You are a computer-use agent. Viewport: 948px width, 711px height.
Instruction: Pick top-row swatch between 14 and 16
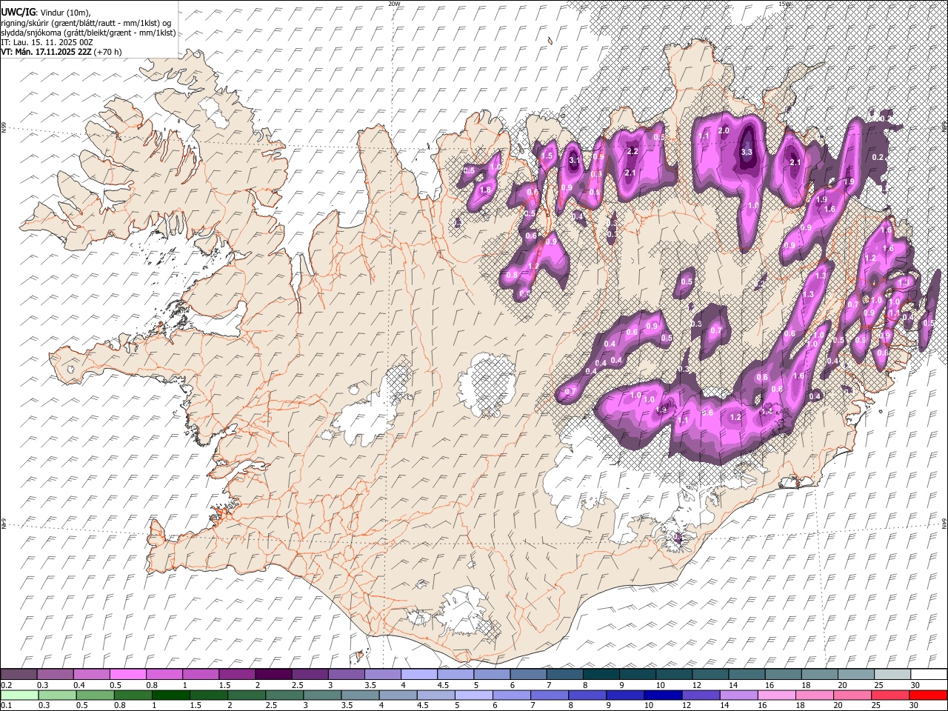746,675
